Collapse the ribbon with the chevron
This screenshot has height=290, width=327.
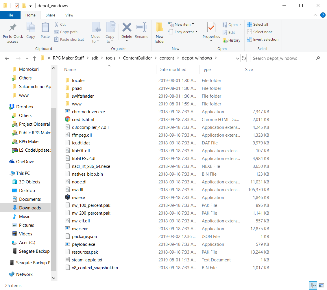pyautogui.click(x=315, y=15)
